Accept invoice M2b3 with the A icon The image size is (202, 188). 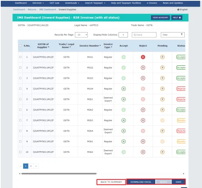[x=124, y=120]
